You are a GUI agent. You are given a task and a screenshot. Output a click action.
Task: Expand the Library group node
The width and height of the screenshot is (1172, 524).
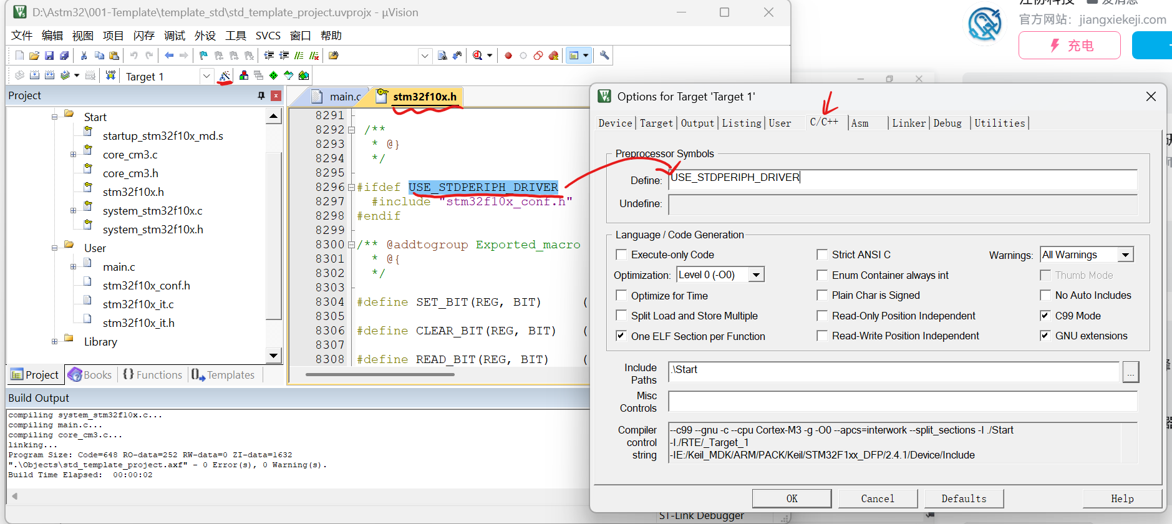click(54, 342)
